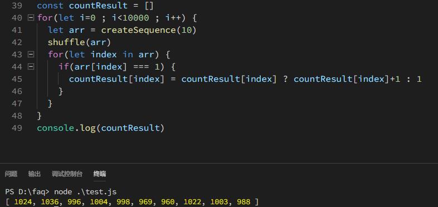Click the console.log statement on line 49
The width and height of the screenshot is (438, 207).
click(x=100, y=128)
